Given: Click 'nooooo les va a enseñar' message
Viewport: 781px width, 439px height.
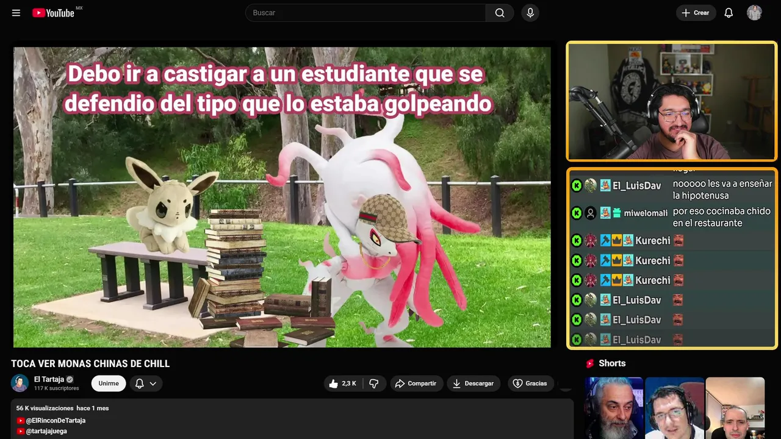Looking at the screenshot, I should pyautogui.click(x=722, y=189).
